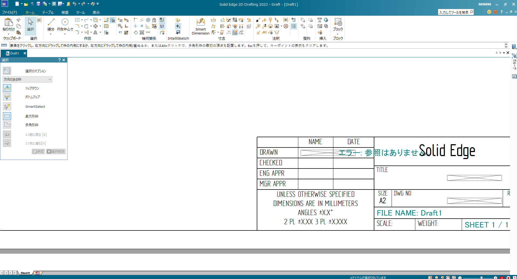Click the Distance Between dimension icon
Screen dimensions: 517x279
(213, 20)
